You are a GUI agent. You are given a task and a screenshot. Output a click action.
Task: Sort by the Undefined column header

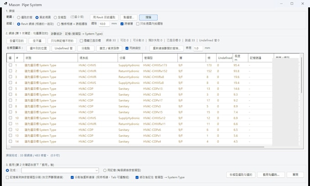point(224,58)
